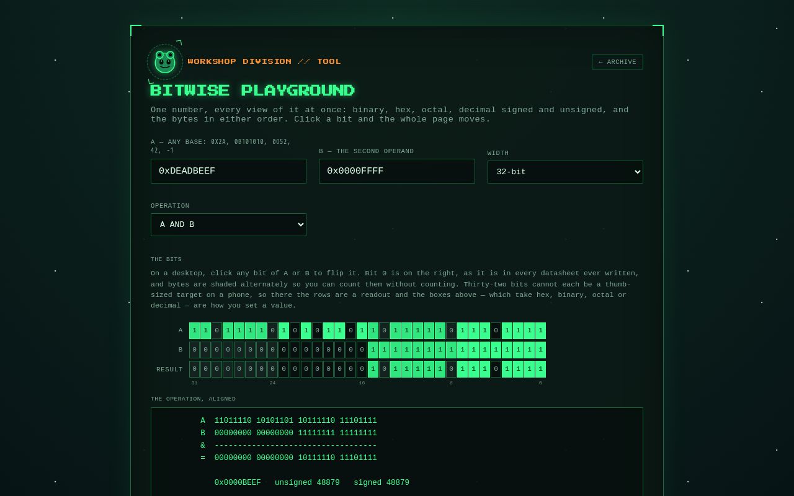Image resolution: width=794 pixels, height=496 pixels.
Task: Click the BITWISE PLAYGROUND heading
Action: pyautogui.click(x=252, y=91)
